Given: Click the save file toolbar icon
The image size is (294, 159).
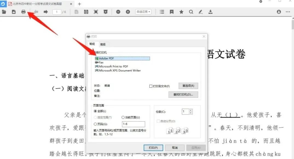Looking at the screenshot, I should (x=14, y=12).
